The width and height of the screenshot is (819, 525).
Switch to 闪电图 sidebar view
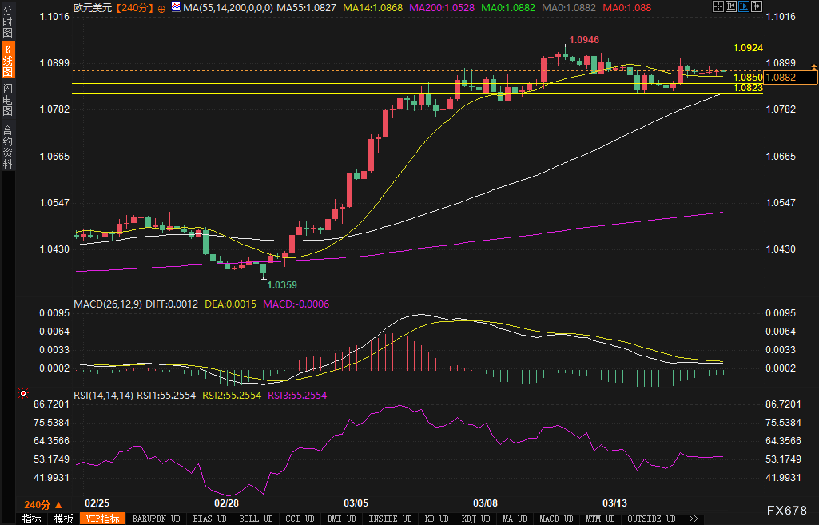click(x=8, y=99)
